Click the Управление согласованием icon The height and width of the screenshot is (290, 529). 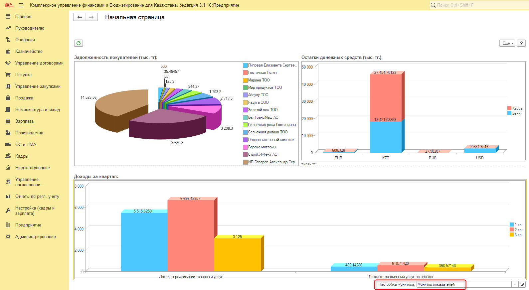(8, 182)
